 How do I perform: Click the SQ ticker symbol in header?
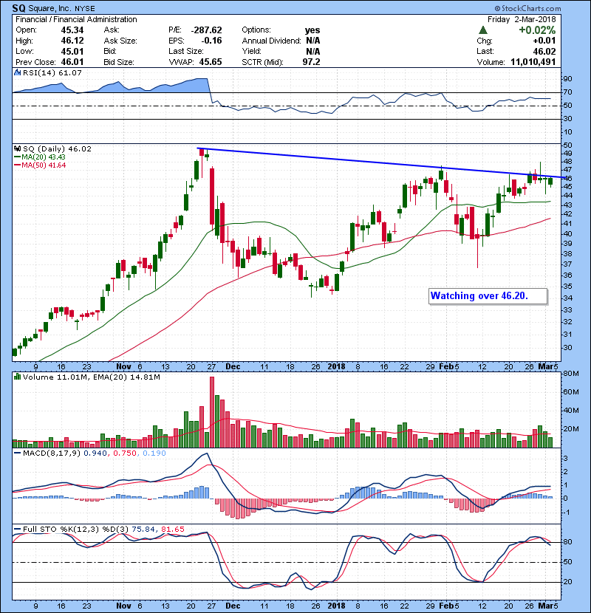click(18, 8)
